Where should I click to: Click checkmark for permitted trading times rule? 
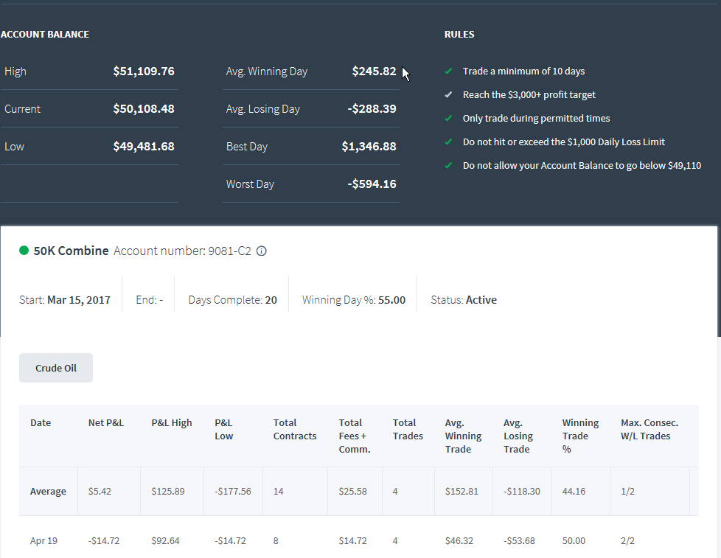pyautogui.click(x=449, y=118)
